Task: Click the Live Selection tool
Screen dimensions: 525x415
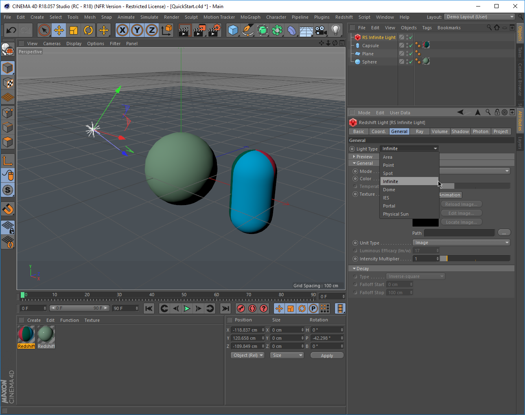Action: tap(44, 30)
